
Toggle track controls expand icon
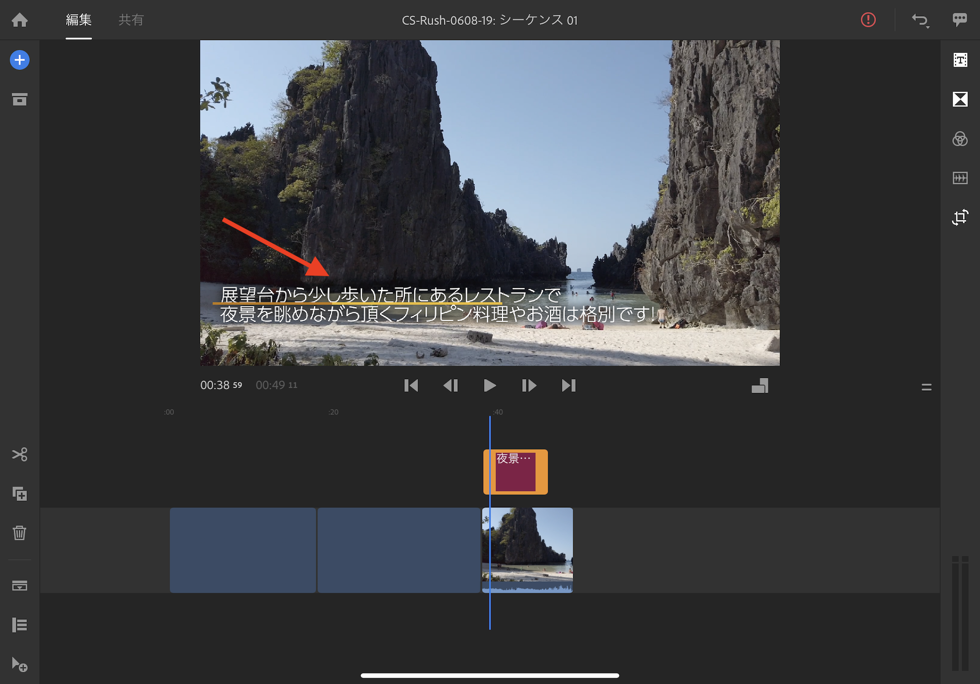tap(20, 586)
